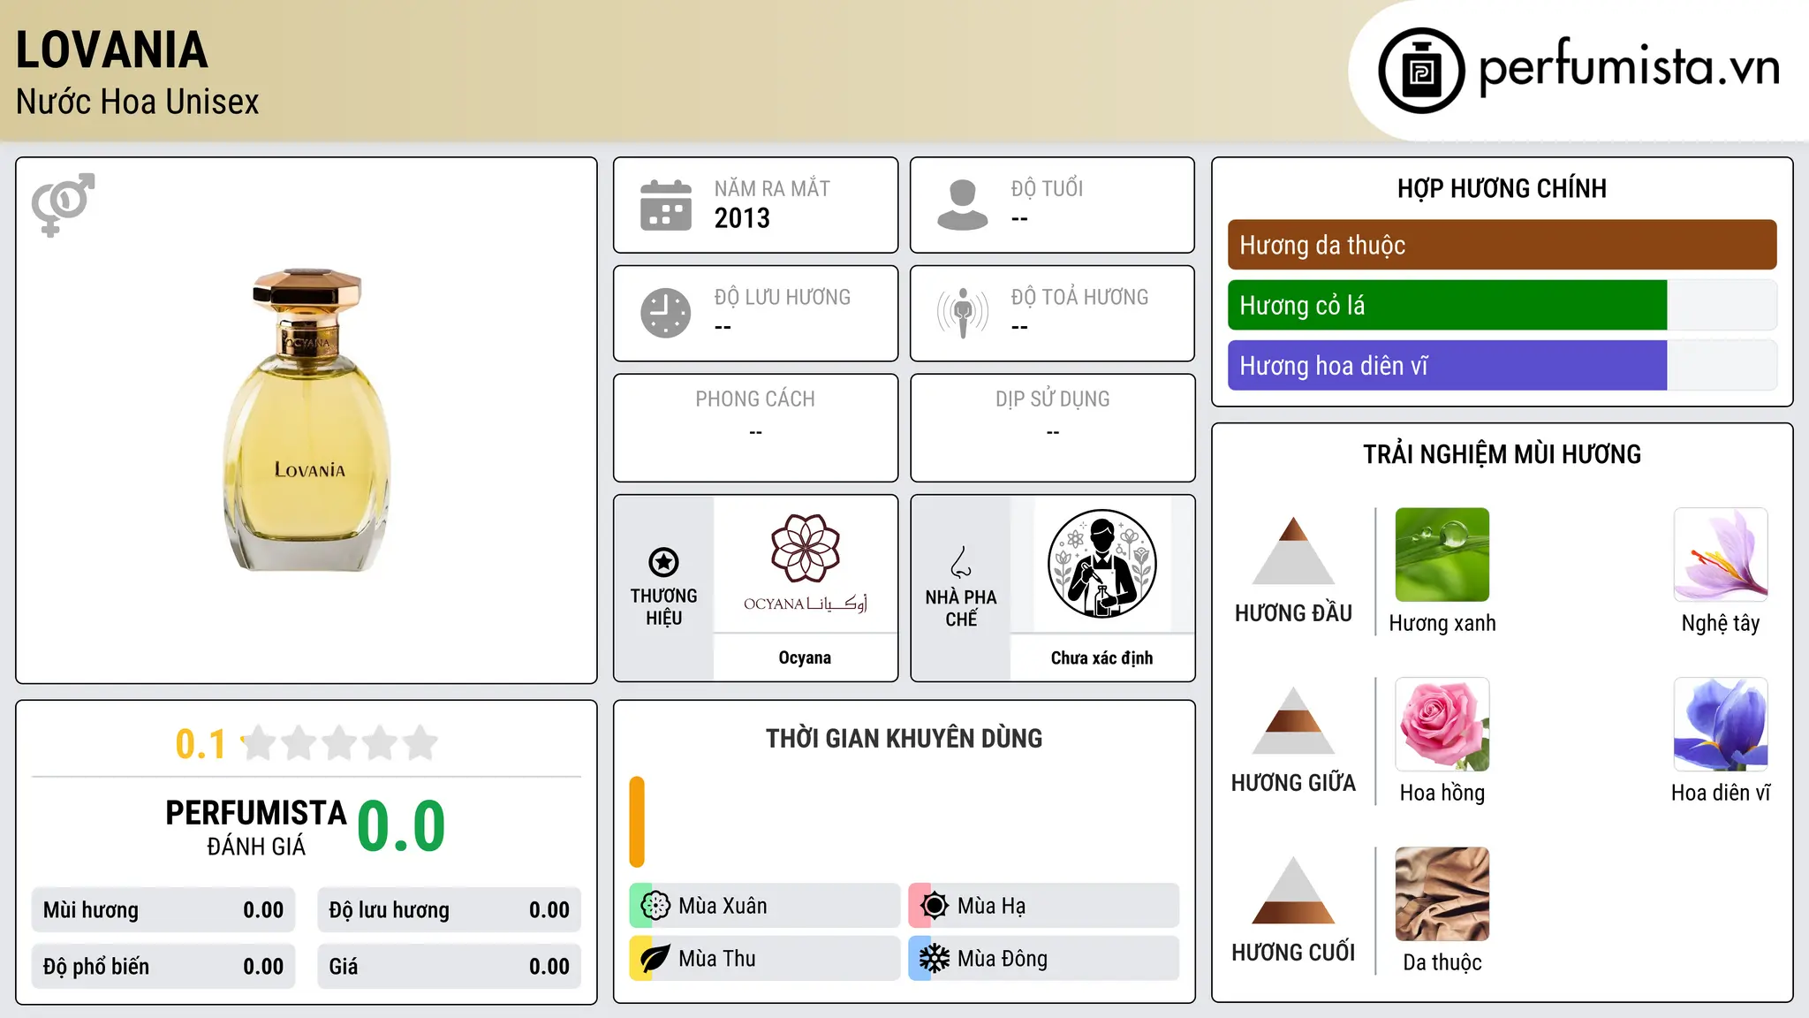Click the green 0.0 Perfumista score
The width and height of the screenshot is (1809, 1018).
(x=401, y=826)
